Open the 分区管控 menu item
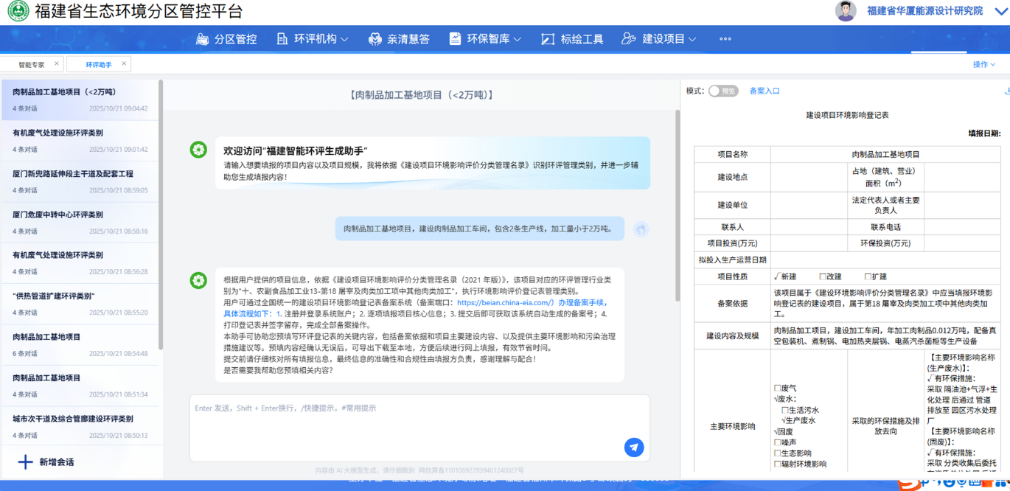The image size is (1010, 491). pos(226,39)
